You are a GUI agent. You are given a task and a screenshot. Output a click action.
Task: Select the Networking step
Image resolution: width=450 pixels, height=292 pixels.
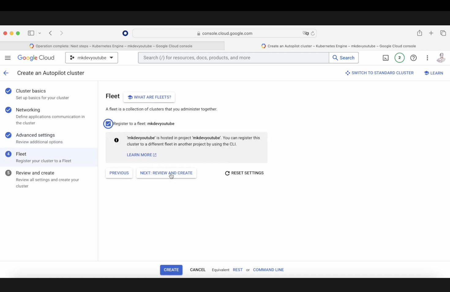point(49,116)
